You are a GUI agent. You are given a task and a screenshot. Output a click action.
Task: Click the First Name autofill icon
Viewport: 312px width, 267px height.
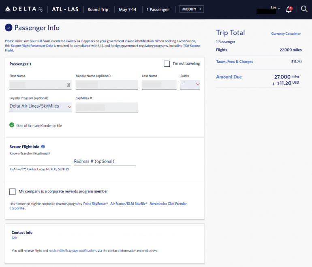[x=68, y=85]
